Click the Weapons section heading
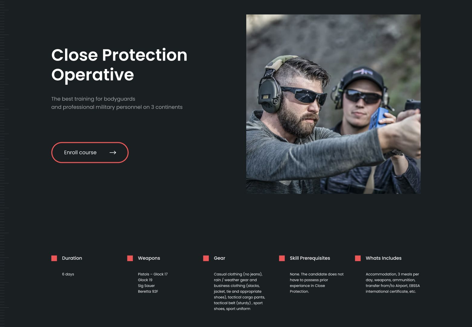Image resolution: width=472 pixels, height=327 pixels. (149, 258)
